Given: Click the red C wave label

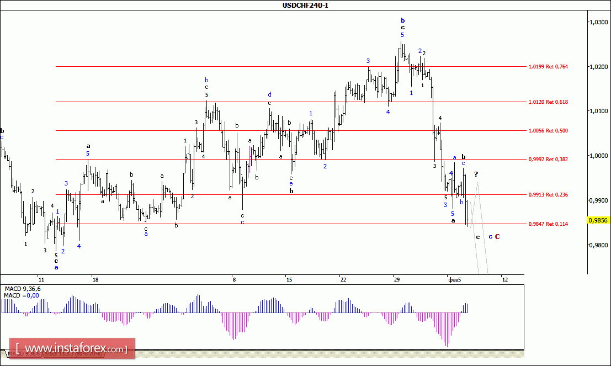Looking at the screenshot, I should coord(497,237).
